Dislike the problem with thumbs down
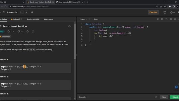 tap(20, 31)
